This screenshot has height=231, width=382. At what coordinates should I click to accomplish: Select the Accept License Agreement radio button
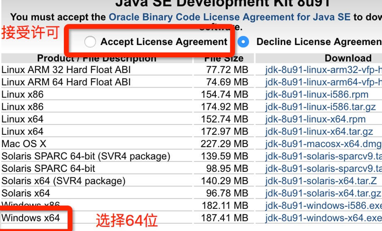pyautogui.click(x=90, y=42)
